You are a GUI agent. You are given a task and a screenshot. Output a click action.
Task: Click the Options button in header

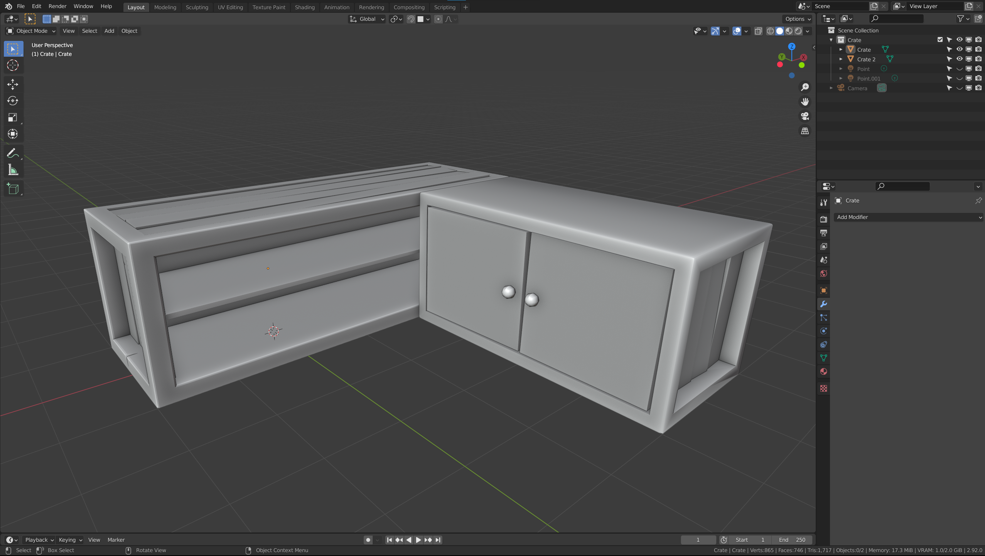pos(797,19)
